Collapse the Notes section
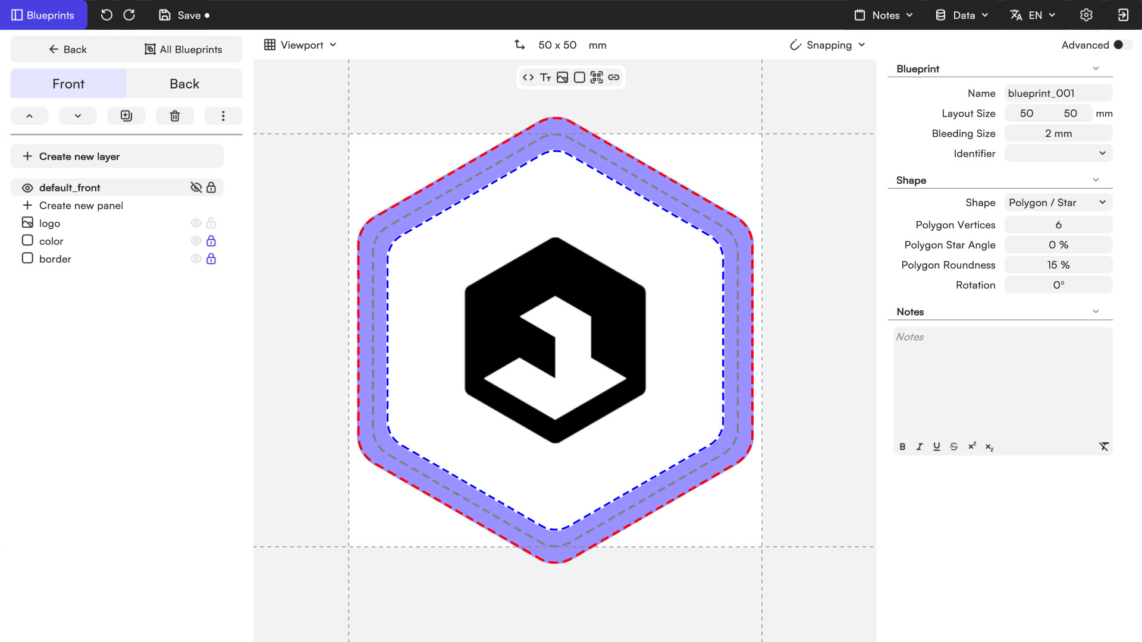Screen dimensions: 1142x642 [x=1096, y=311]
